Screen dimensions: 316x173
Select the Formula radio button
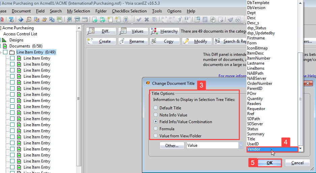[x=155, y=128]
